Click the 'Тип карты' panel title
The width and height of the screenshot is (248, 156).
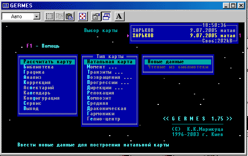point(110,56)
